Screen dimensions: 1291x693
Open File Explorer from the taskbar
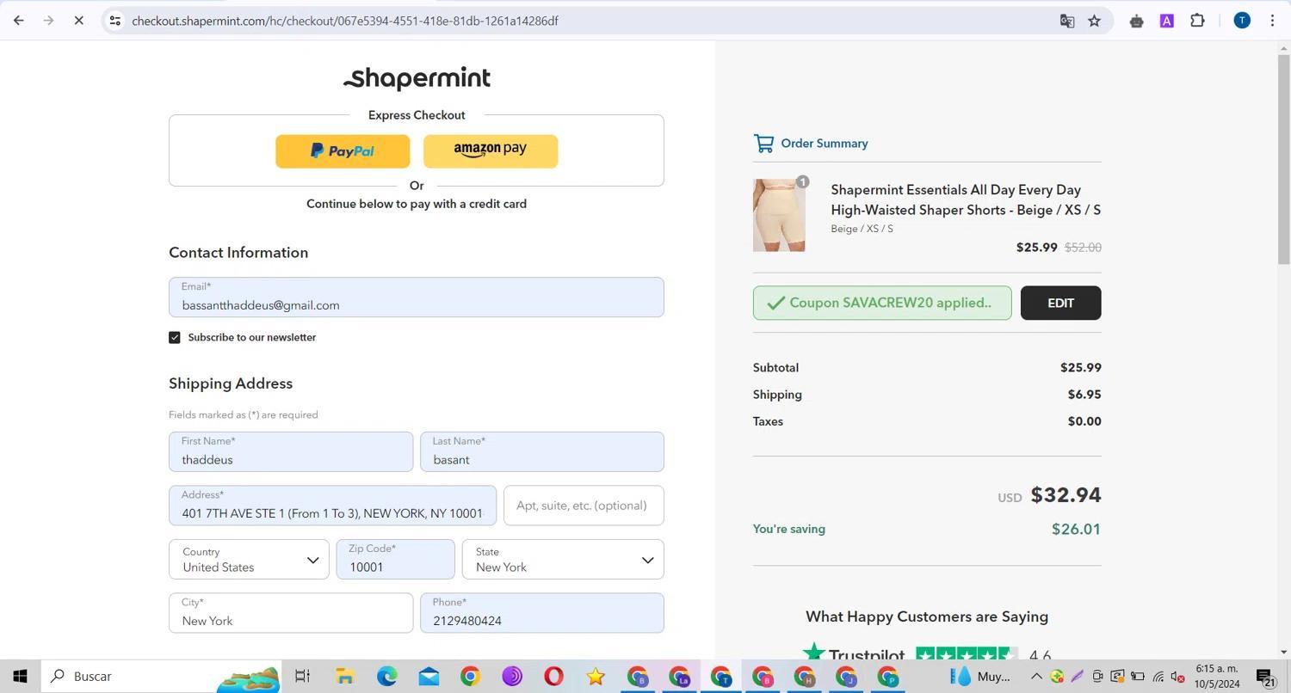(x=345, y=677)
